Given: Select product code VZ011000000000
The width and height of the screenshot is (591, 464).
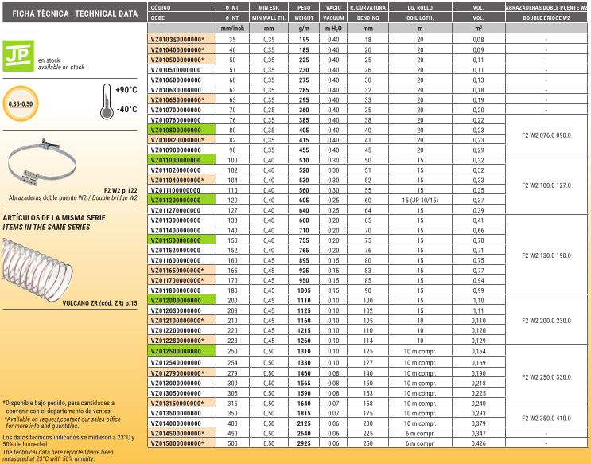Looking at the screenshot, I should [x=177, y=160].
